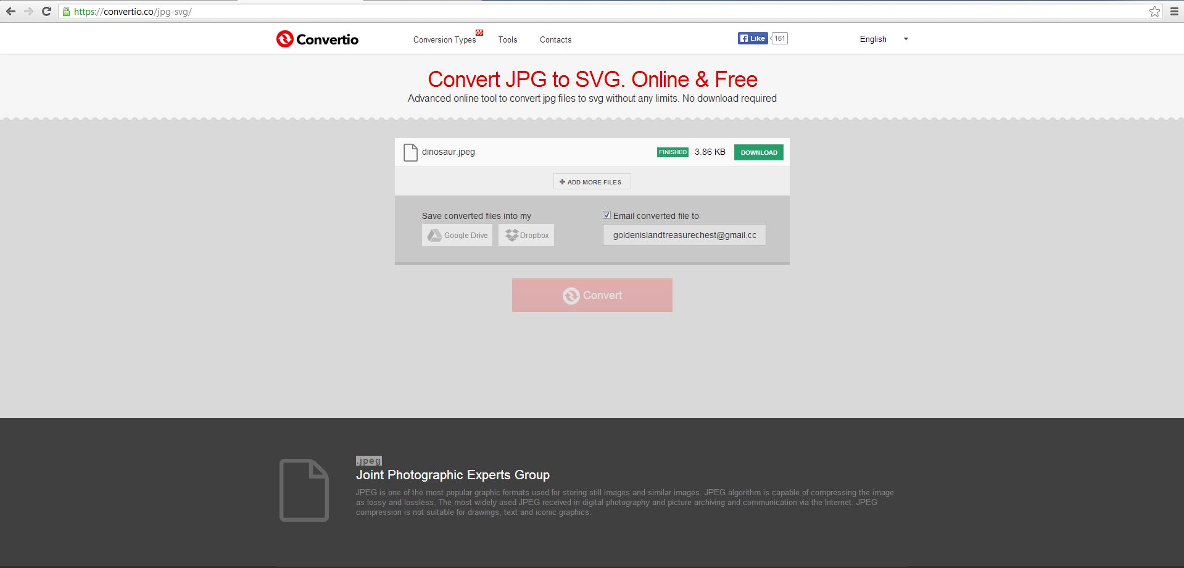This screenshot has height=568, width=1184.
Task: Click the Facebook Like button
Action: click(752, 38)
